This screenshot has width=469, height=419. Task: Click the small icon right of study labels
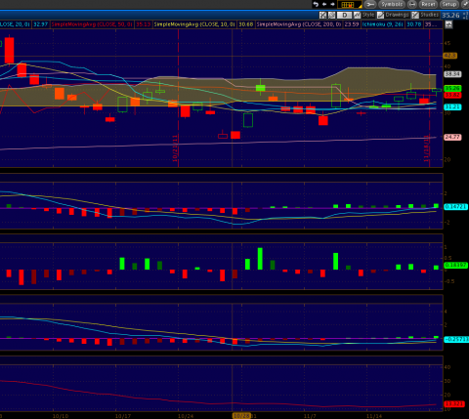click(x=448, y=24)
